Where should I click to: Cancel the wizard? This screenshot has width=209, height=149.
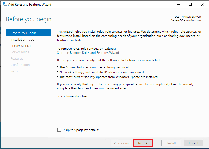pyautogui.click(x=193, y=143)
